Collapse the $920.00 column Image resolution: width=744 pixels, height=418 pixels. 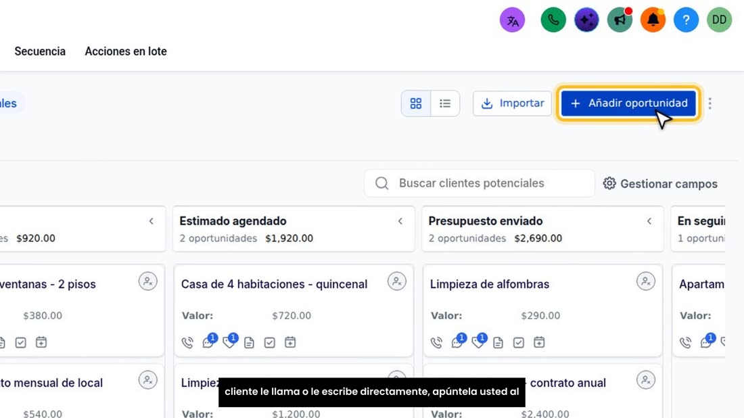click(152, 221)
